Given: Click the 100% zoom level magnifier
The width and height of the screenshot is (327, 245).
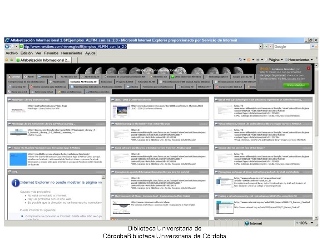Looking at the screenshot, I should click(297, 223).
